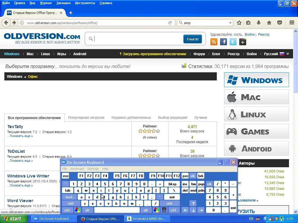Click the EN language indicator in tray
Image resolution: width=298 pixels, height=223 pixels.
pos(251,219)
